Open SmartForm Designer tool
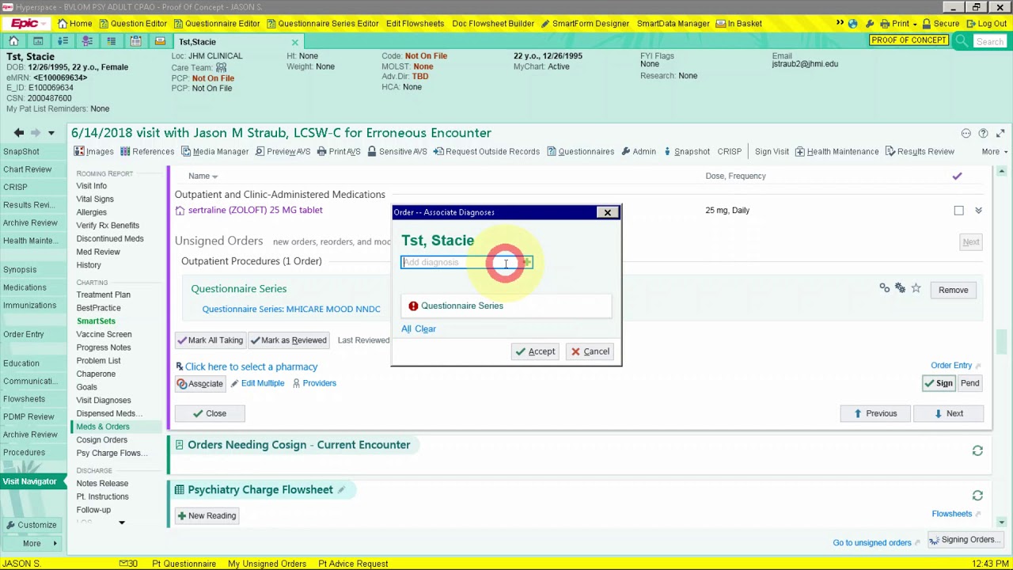Viewport: 1013px width, 570px height. pos(584,24)
